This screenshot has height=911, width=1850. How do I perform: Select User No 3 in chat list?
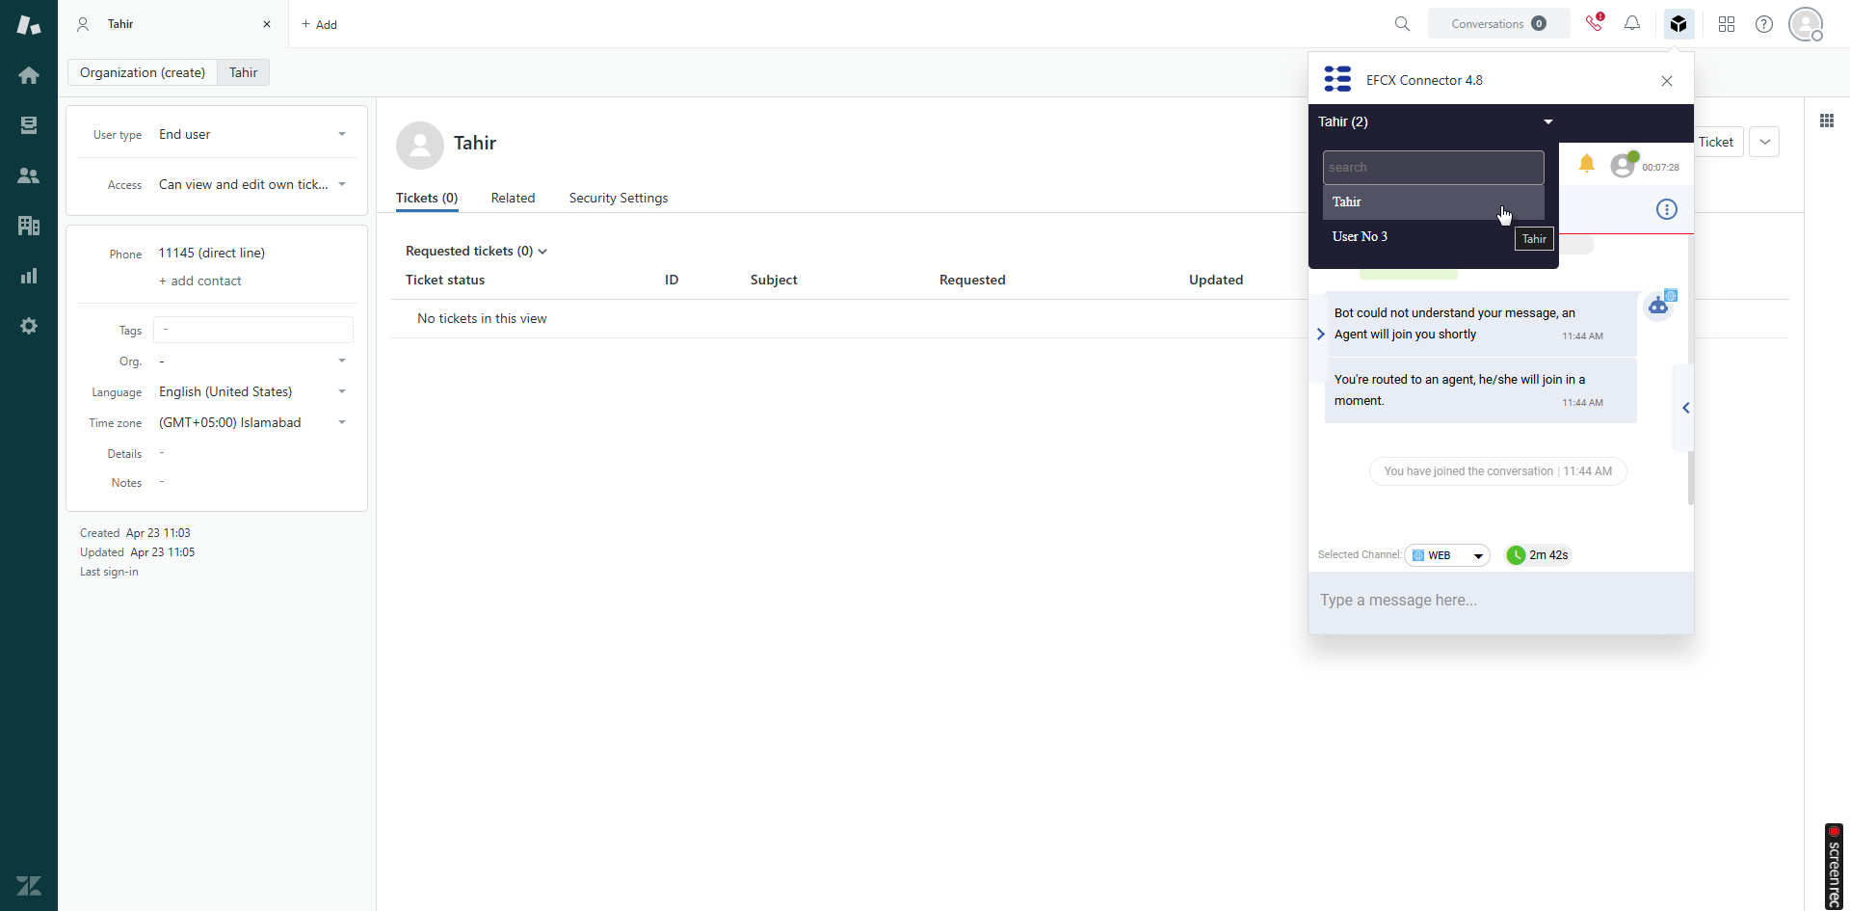1360,236
